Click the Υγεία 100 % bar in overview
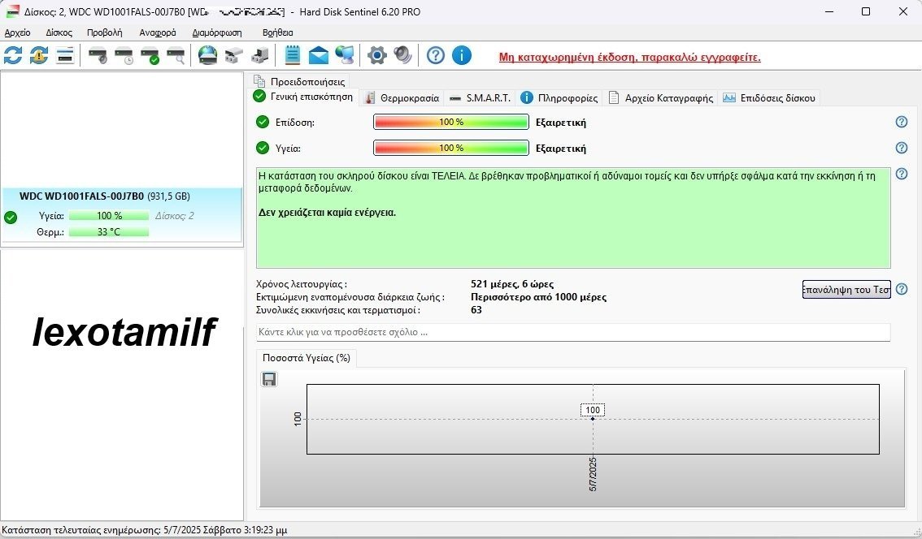This screenshot has height=539, width=922. 451,148
